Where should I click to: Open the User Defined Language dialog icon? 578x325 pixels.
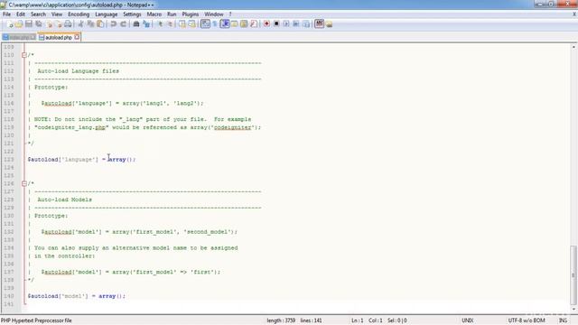[x=235, y=24]
